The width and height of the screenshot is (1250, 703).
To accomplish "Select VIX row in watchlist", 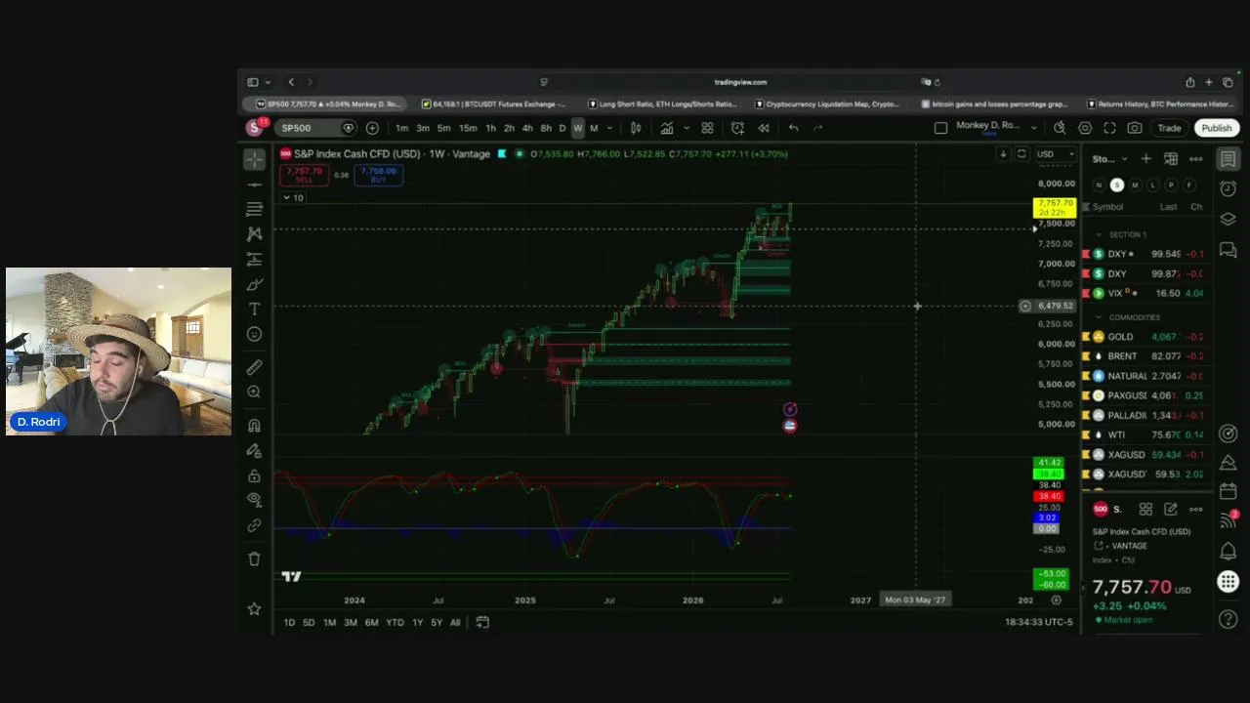I will click(x=1148, y=293).
